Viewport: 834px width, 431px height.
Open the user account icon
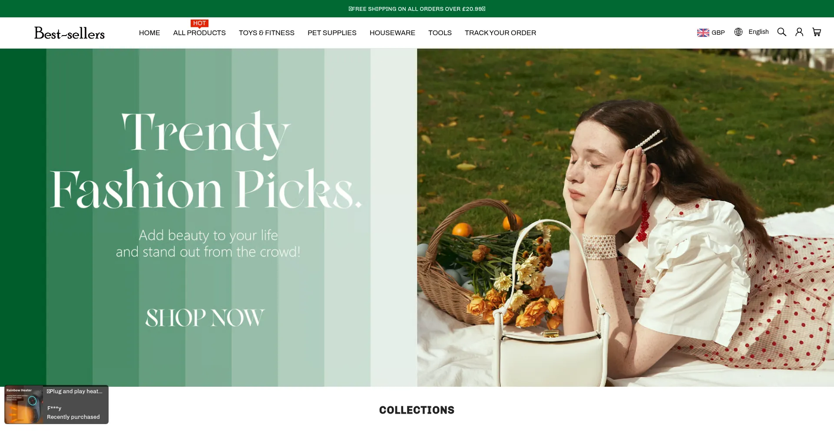(799, 32)
